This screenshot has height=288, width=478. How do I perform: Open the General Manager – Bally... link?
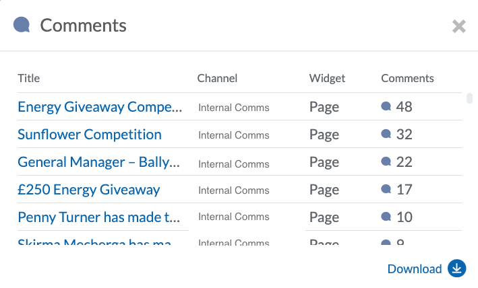click(99, 162)
